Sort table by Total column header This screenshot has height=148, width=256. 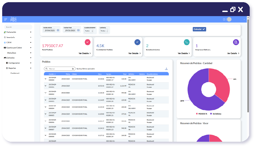click(x=125, y=74)
